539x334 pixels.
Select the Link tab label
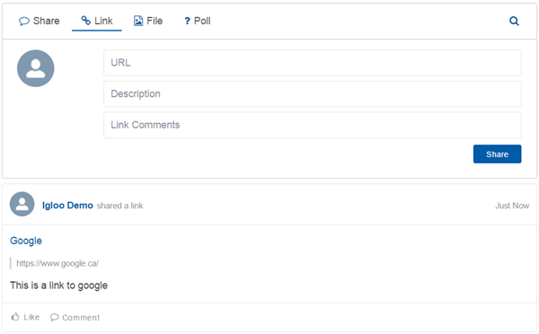point(103,21)
